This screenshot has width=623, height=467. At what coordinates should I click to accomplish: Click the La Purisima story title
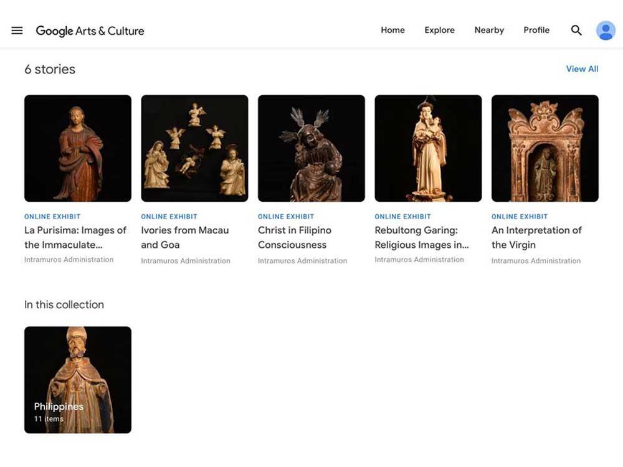point(75,237)
